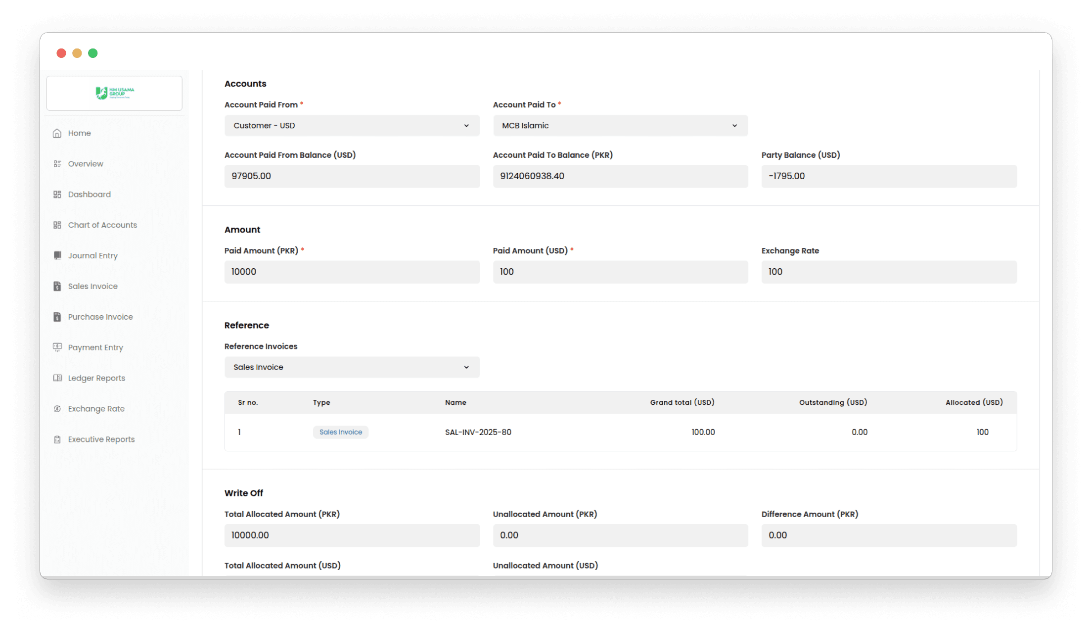Select the Purchase Invoice icon

57,317
